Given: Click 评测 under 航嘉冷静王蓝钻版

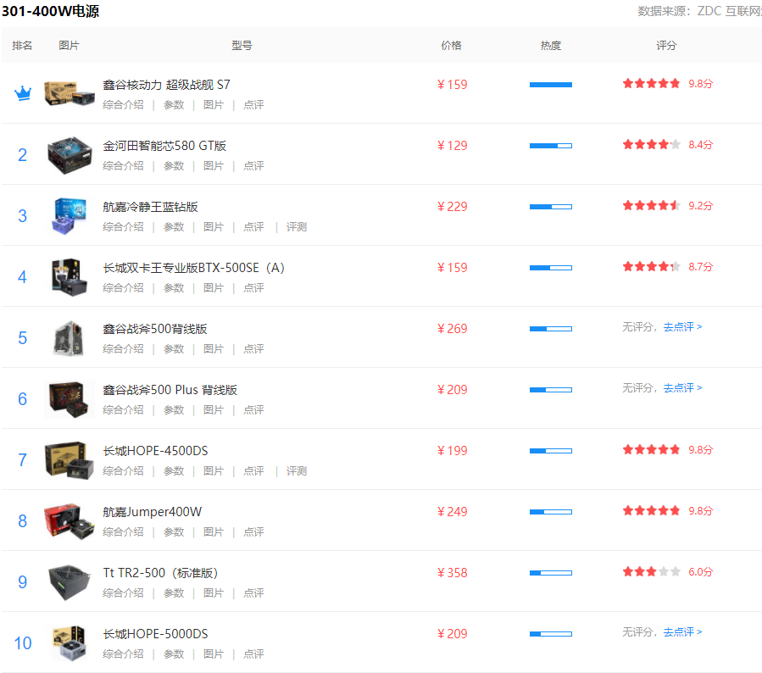Looking at the screenshot, I should coord(297,227).
